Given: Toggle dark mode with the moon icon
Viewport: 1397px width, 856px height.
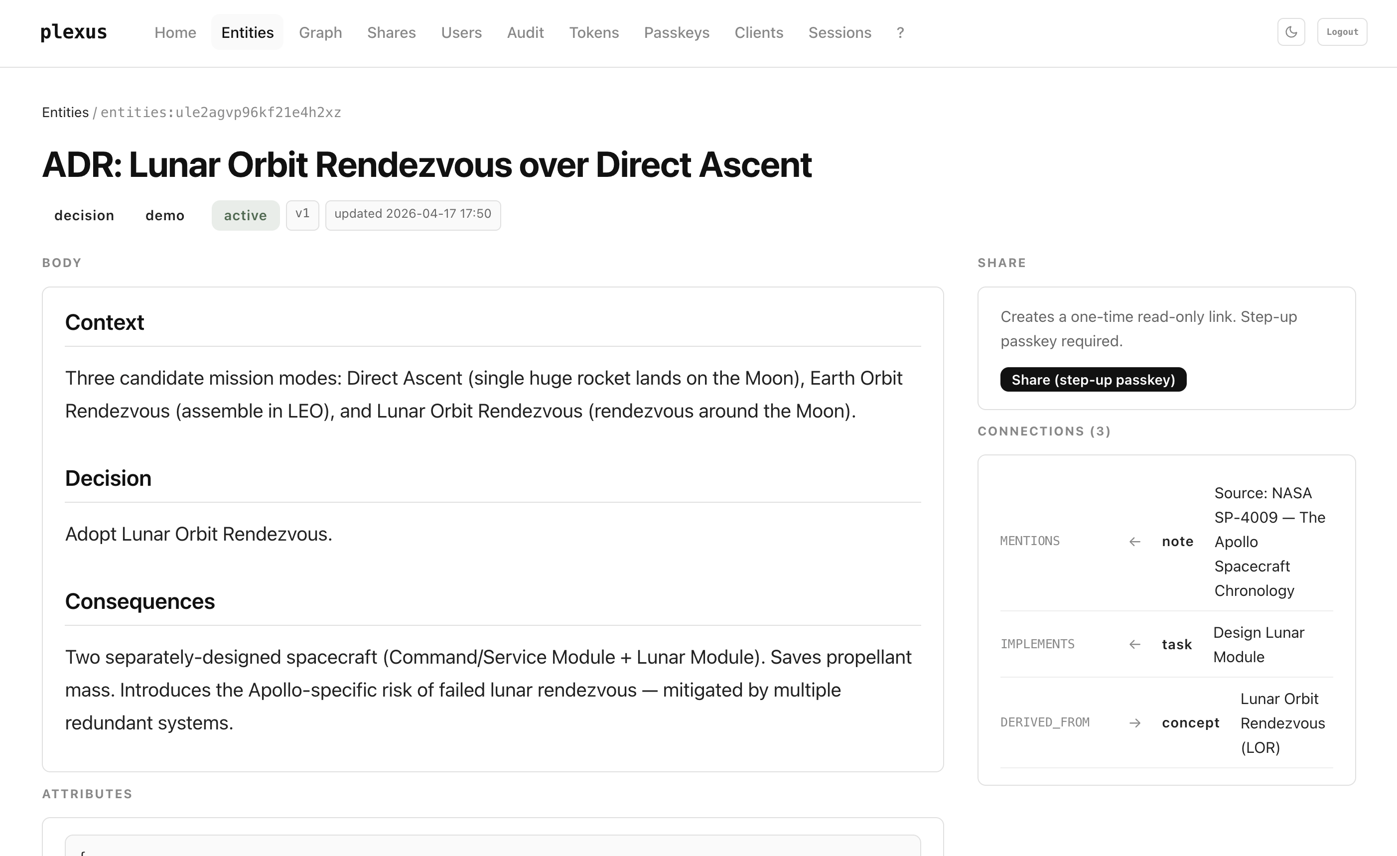Looking at the screenshot, I should pyautogui.click(x=1291, y=32).
